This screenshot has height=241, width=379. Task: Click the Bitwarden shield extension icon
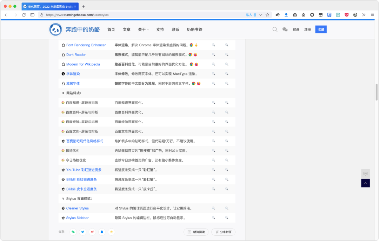329,15
